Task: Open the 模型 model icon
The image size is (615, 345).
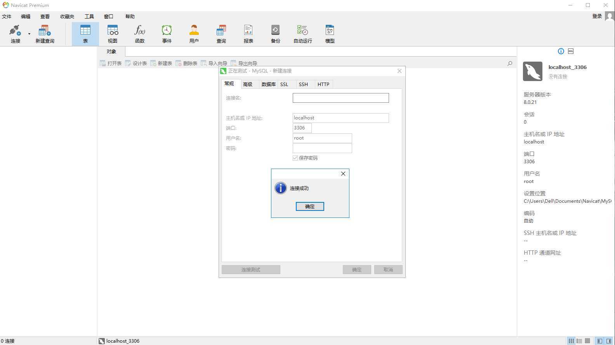Action: point(330,34)
